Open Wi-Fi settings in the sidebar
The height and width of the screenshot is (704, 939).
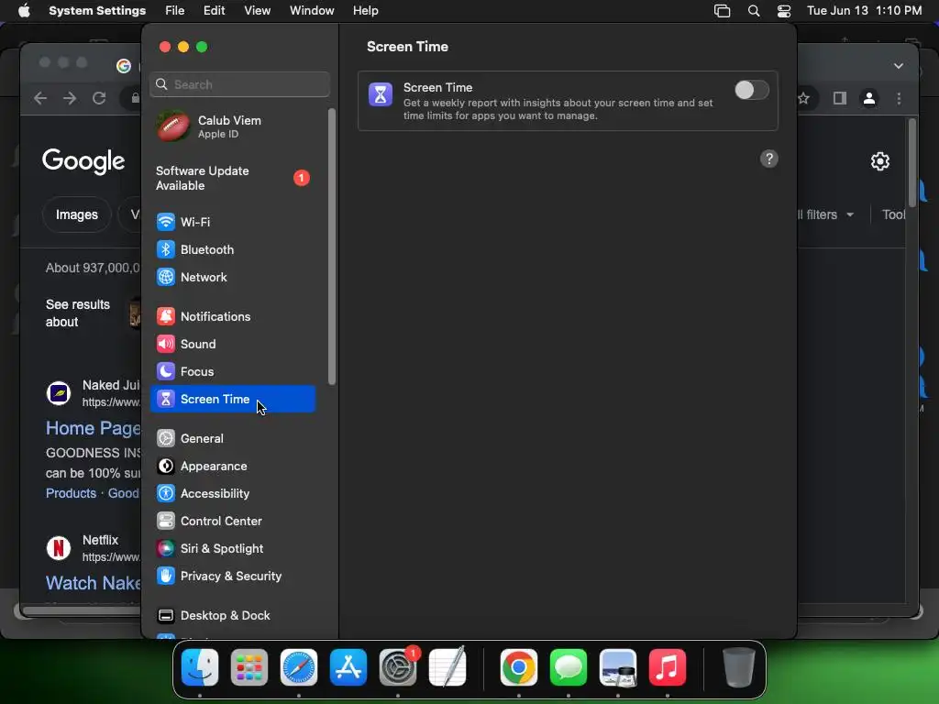[232, 222]
